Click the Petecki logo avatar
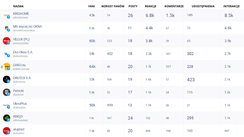 coord(6,92)
